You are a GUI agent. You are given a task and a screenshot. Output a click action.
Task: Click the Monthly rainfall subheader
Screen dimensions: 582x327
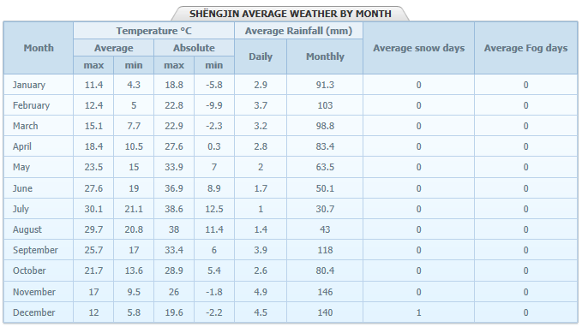pos(325,56)
